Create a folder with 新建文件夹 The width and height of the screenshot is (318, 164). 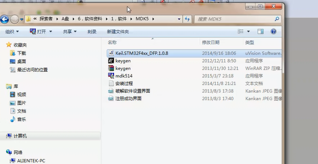pos(118,32)
